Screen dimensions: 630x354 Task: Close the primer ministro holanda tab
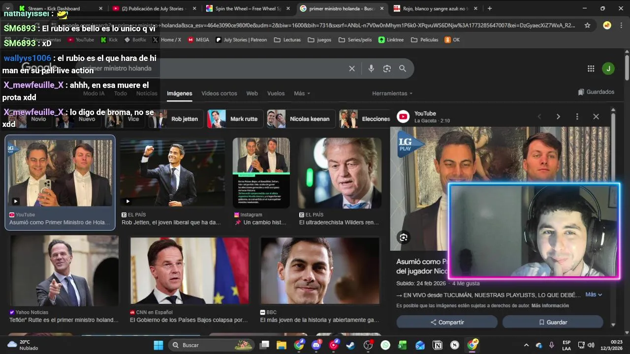point(382,8)
